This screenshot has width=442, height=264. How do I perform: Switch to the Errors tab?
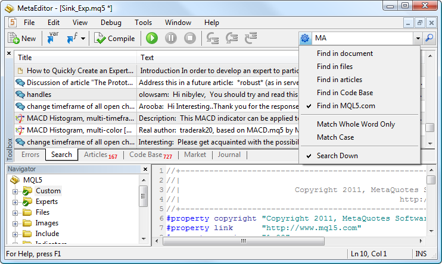30,155
